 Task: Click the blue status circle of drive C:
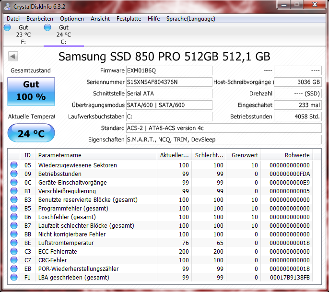(47, 27)
